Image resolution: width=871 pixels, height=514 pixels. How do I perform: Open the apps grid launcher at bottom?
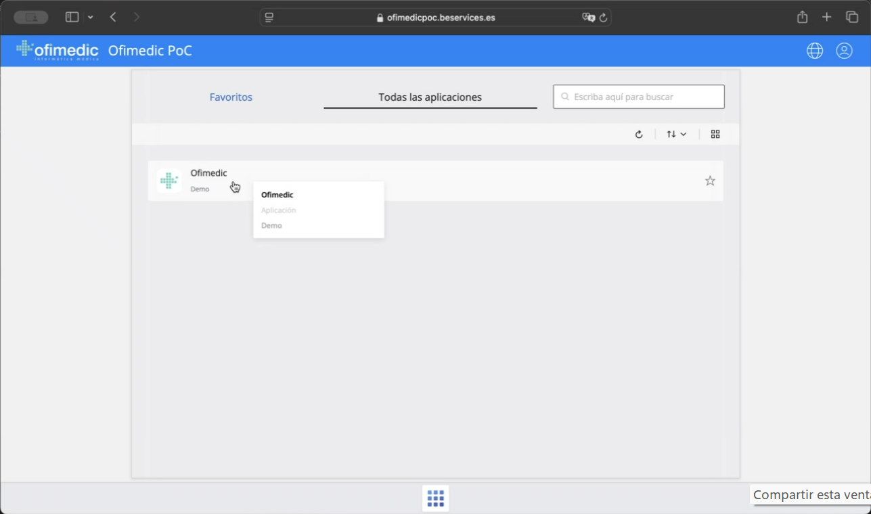pyautogui.click(x=436, y=498)
